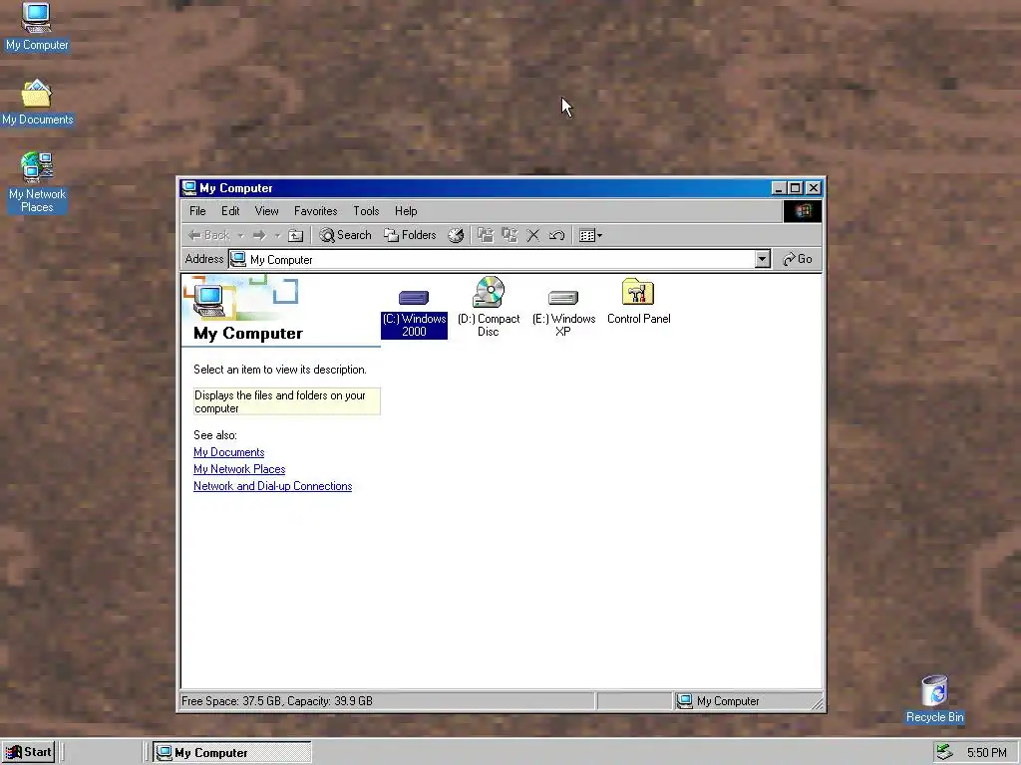The width and height of the screenshot is (1021, 765).
Task: Click the system tray network icon
Action: click(x=944, y=753)
